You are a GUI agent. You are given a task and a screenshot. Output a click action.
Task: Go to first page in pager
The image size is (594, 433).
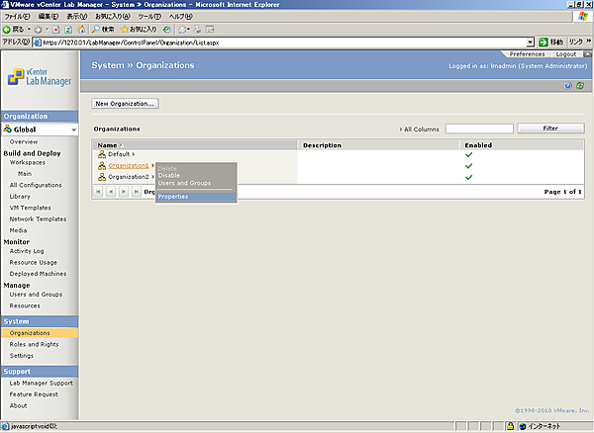coord(98,191)
